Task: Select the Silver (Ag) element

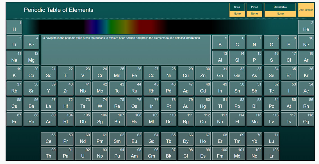Action: (x=186, y=89)
